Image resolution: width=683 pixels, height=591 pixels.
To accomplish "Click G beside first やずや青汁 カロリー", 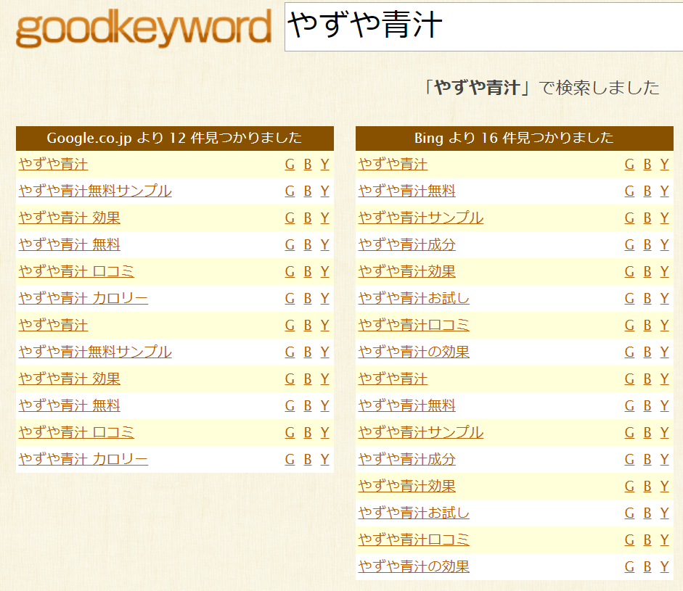I will 290,298.
